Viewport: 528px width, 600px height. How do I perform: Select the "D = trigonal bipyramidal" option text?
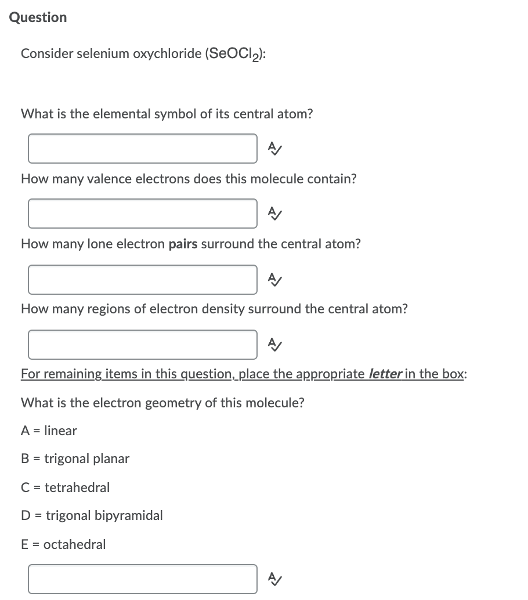click(92, 515)
